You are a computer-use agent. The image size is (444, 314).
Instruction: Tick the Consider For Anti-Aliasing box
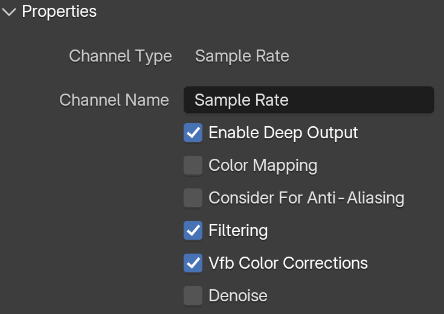(x=193, y=197)
